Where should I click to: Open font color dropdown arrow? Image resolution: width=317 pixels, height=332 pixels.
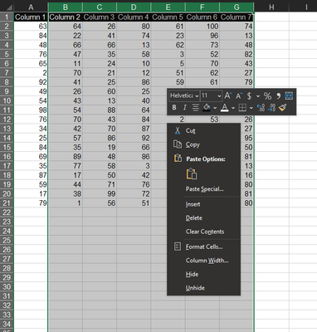click(233, 108)
